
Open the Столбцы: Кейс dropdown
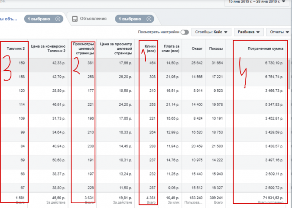[x=211, y=32]
